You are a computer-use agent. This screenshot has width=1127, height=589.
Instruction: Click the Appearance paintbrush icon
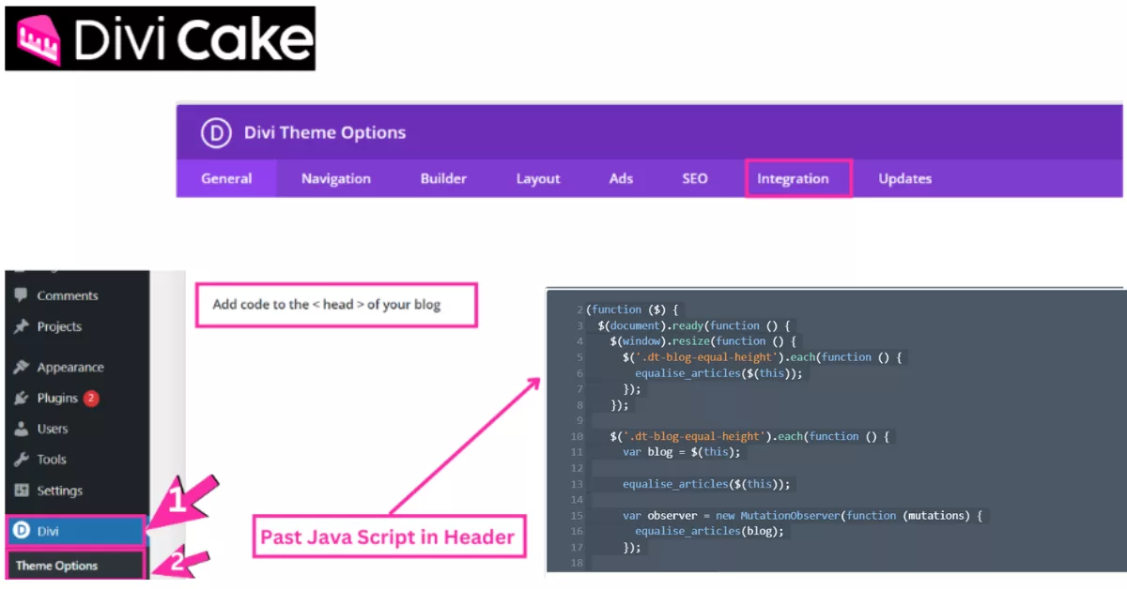(21, 367)
